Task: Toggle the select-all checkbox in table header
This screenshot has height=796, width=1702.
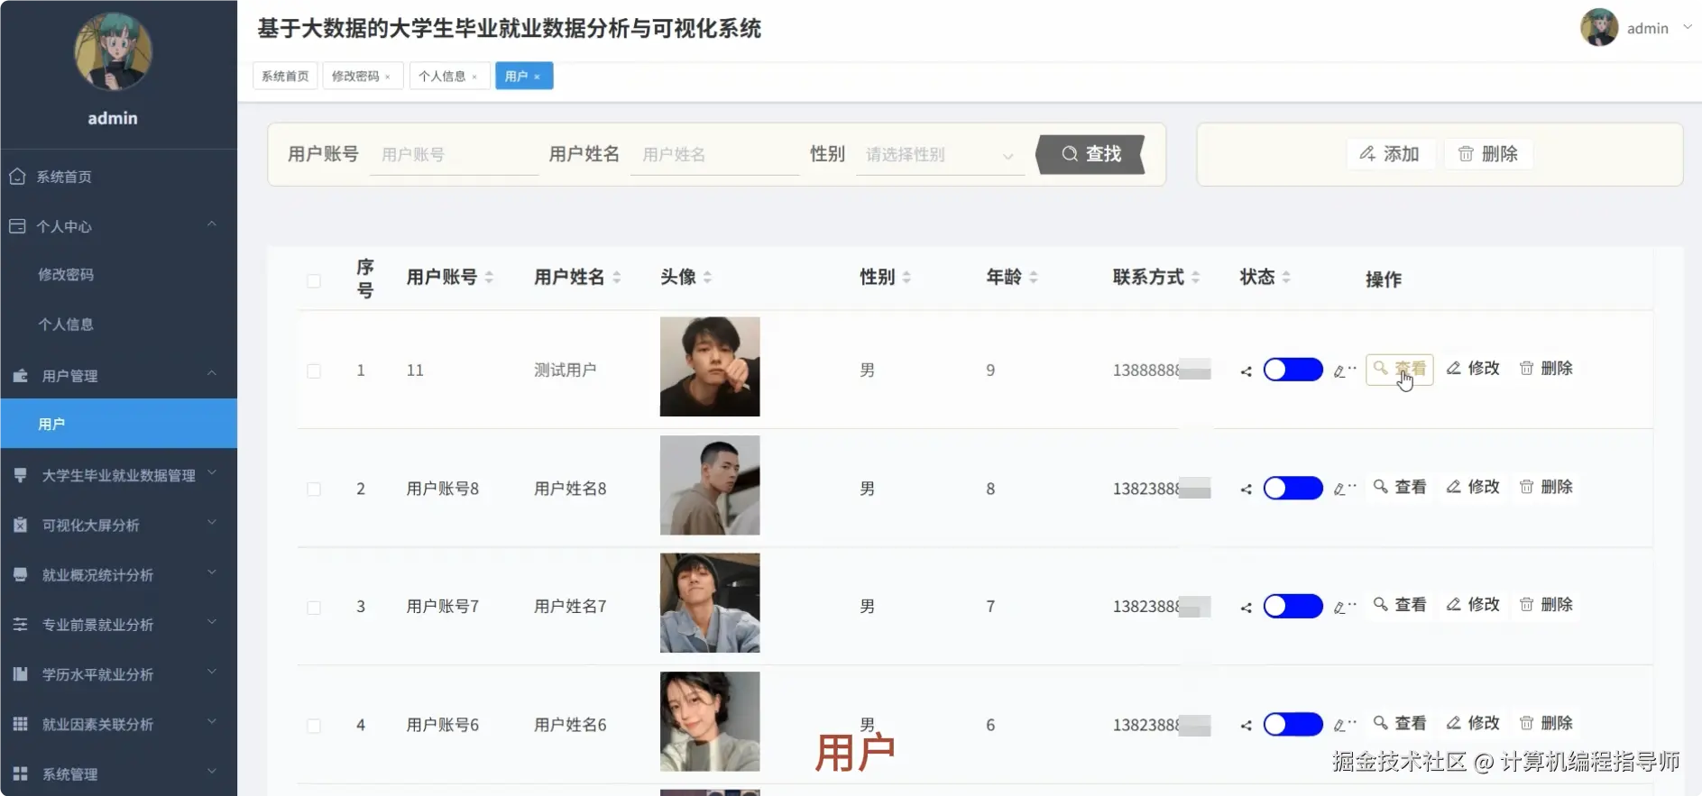Action: pos(314,281)
